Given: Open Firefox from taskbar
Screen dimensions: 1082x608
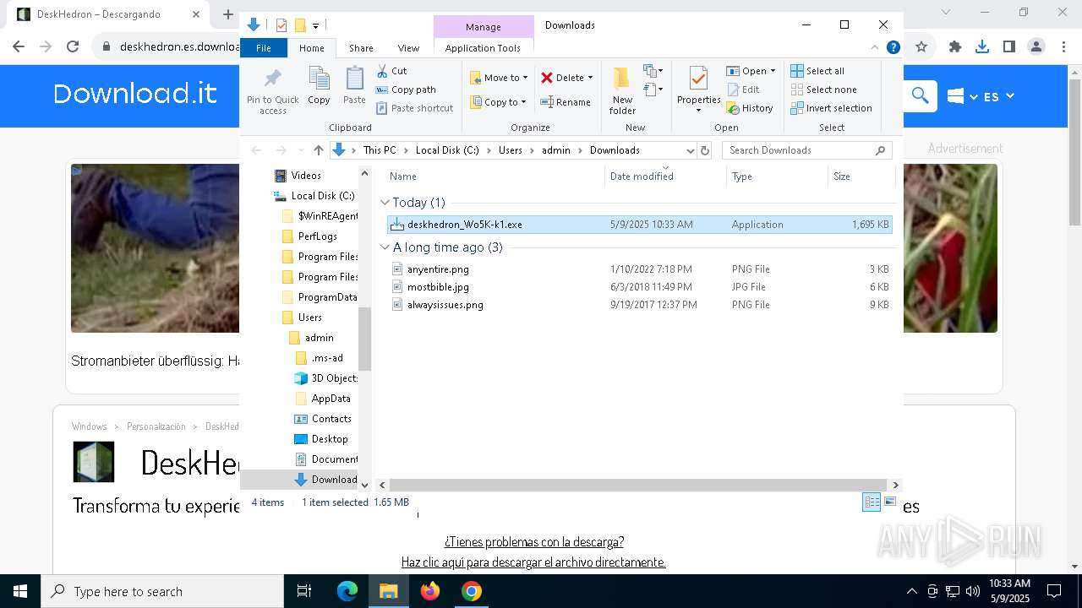Looking at the screenshot, I should click(430, 591).
